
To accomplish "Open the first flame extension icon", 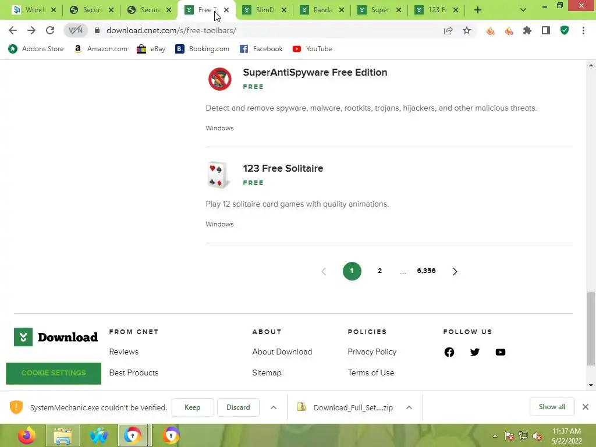I will (x=490, y=30).
